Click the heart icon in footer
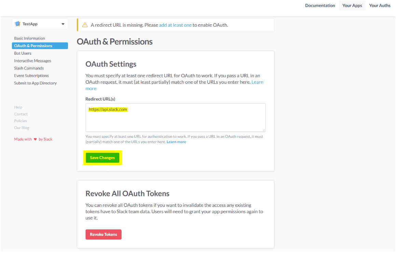 pyautogui.click(x=36, y=139)
